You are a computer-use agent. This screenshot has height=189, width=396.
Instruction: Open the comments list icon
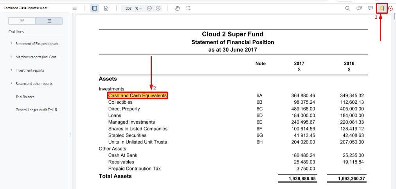[359, 8]
